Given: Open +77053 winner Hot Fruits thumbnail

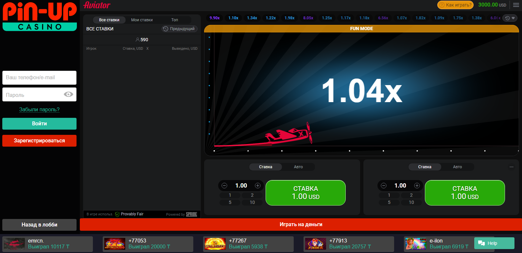Looking at the screenshot, I should tap(114, 244).
